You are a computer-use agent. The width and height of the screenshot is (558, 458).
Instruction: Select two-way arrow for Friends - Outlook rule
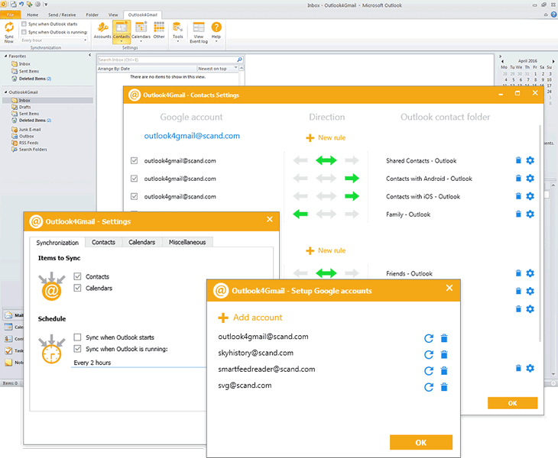point(326,273)
